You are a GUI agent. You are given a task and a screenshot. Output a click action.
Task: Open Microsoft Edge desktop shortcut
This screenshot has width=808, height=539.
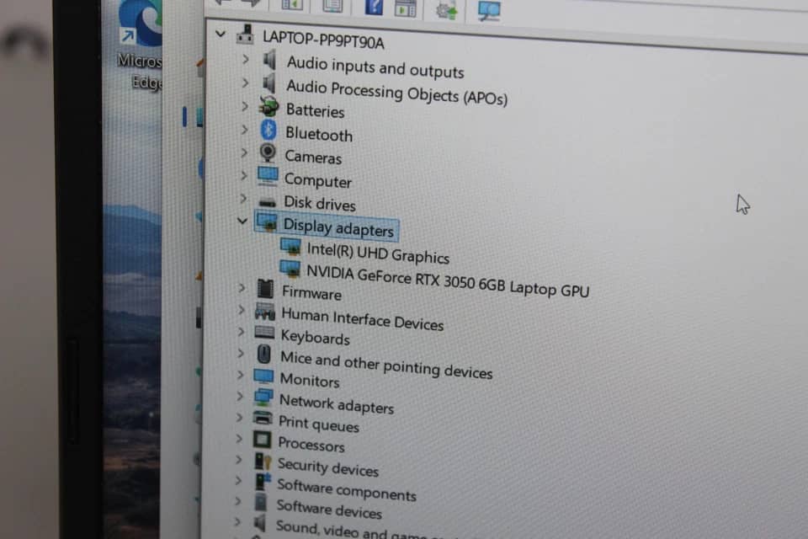pos(141,44)
